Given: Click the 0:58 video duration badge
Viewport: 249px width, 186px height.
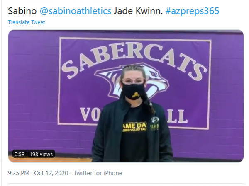Looking at the screenshot, I should 20,154.
